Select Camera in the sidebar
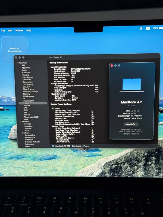 coord(26,75)
